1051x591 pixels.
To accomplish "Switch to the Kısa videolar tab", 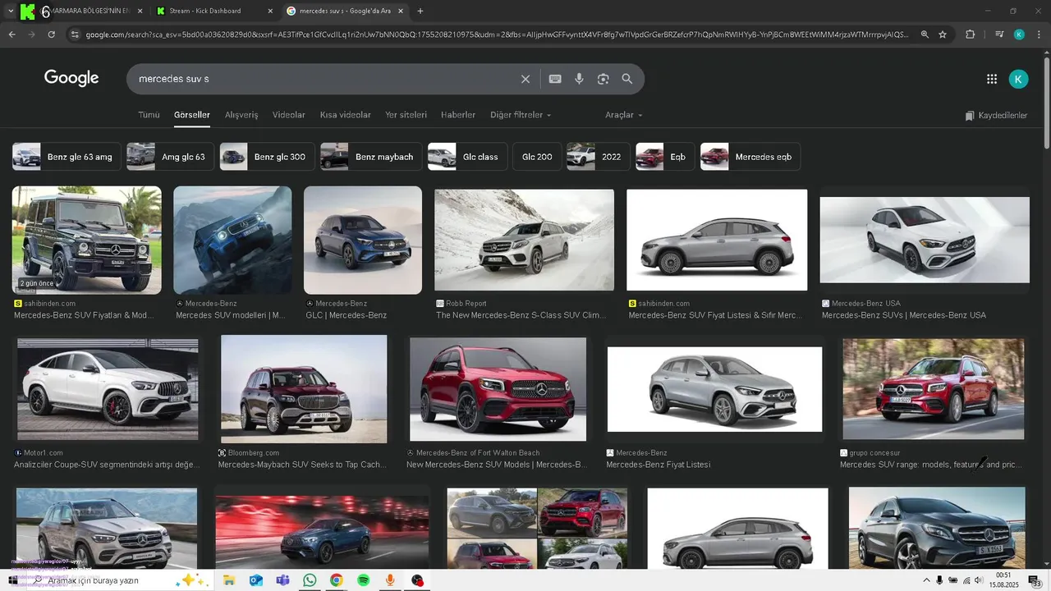I will pos(346,115).
